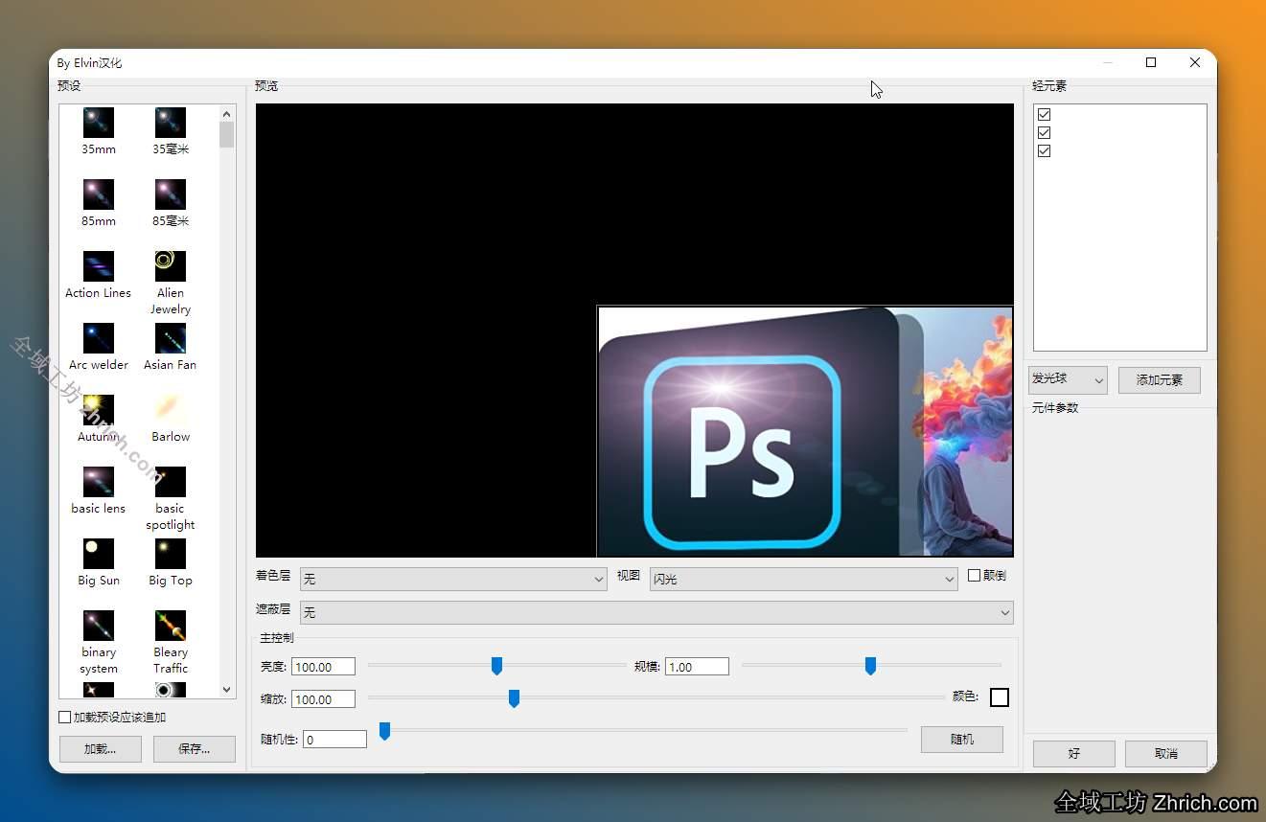
Task: Focus the 规模 value field
Action: (x=697, y=667)
